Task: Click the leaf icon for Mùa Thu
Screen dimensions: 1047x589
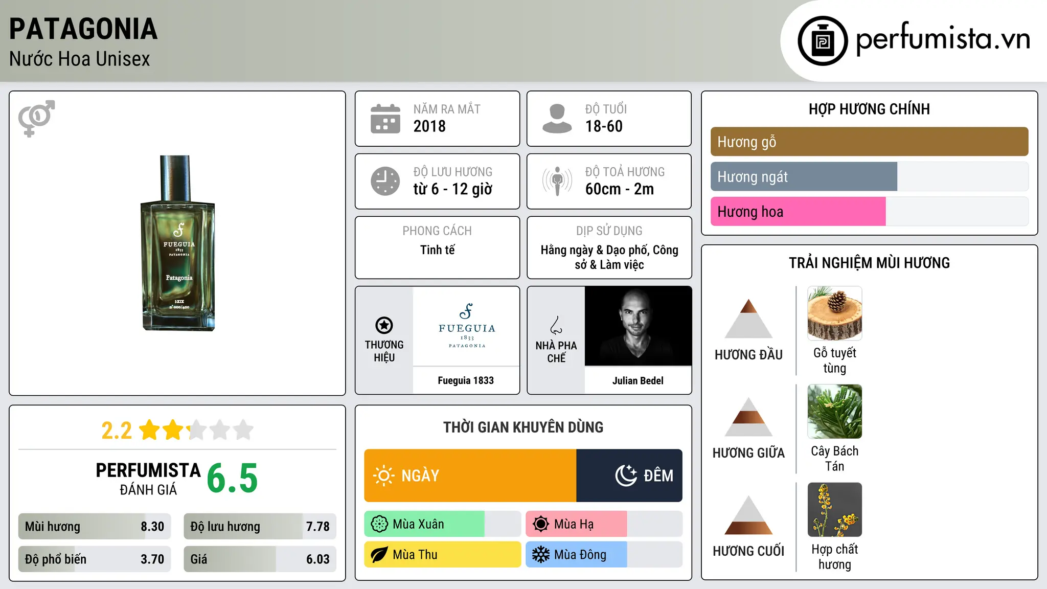Action: point(379,555)
